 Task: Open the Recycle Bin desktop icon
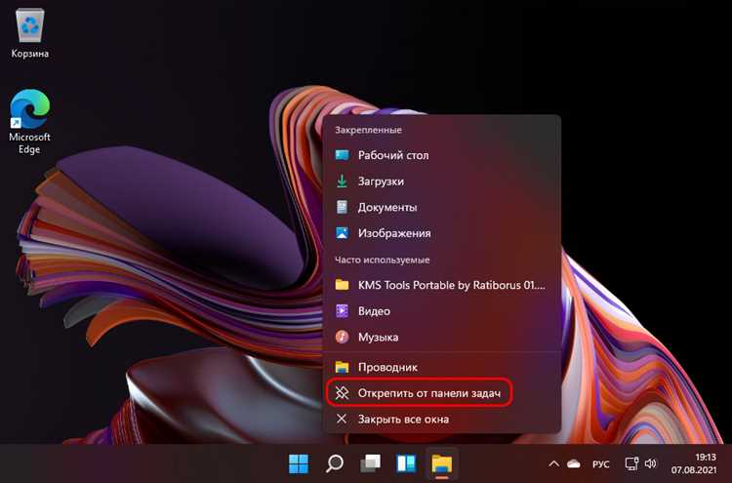point(30,34)
